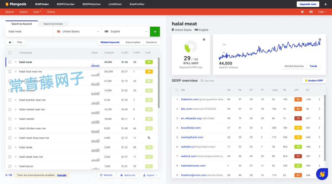Click magnifier icon to fetch KD for halal meat shop near me
Viewport: 332px width, 184px height.
[x=149, y=138]
